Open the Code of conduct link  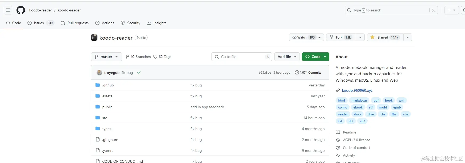coord(356,148)
